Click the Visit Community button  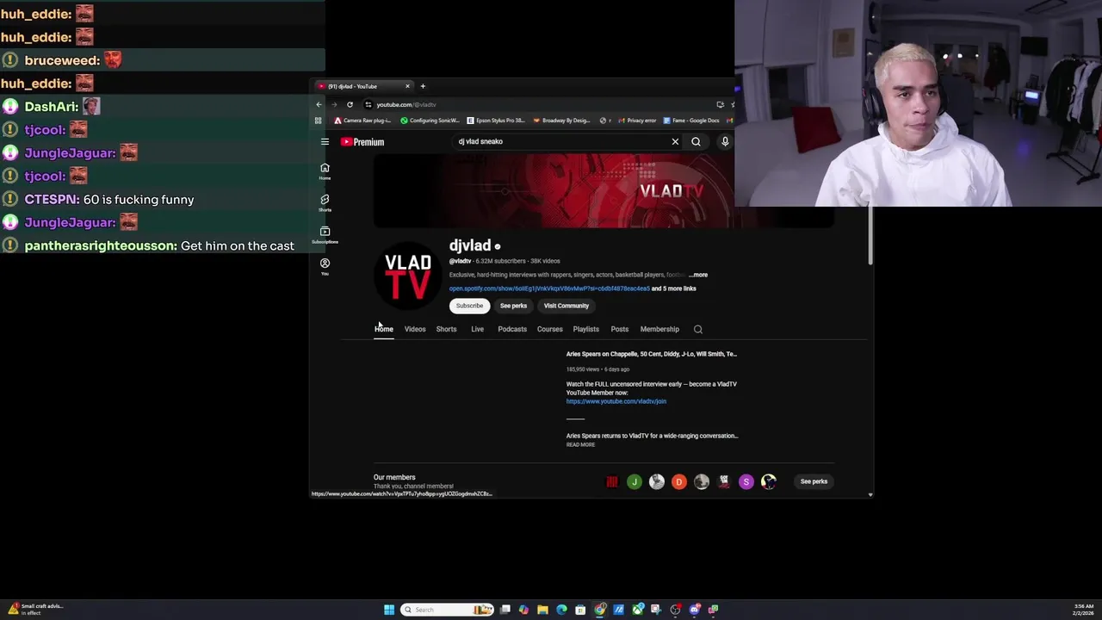click(566, 306)
